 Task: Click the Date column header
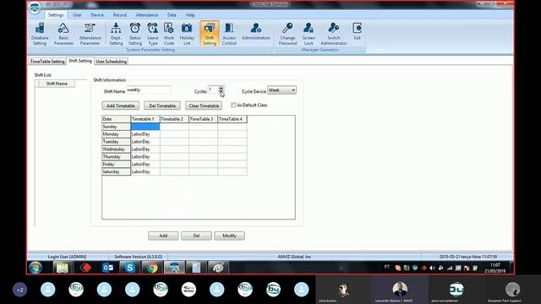(117, 119)
